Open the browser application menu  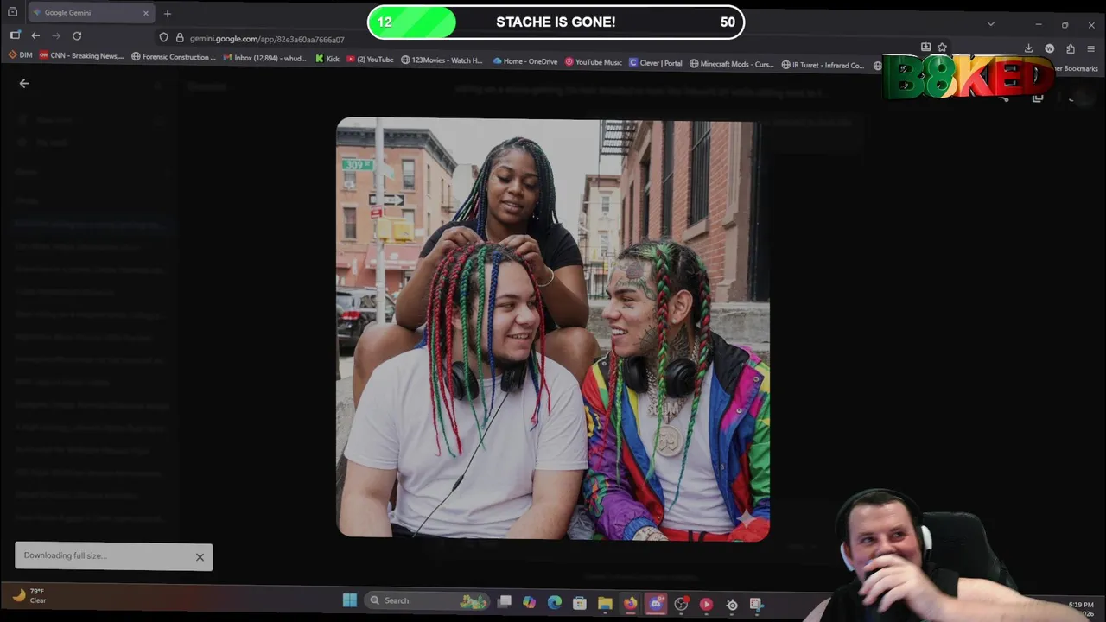tap(1091, 48)
